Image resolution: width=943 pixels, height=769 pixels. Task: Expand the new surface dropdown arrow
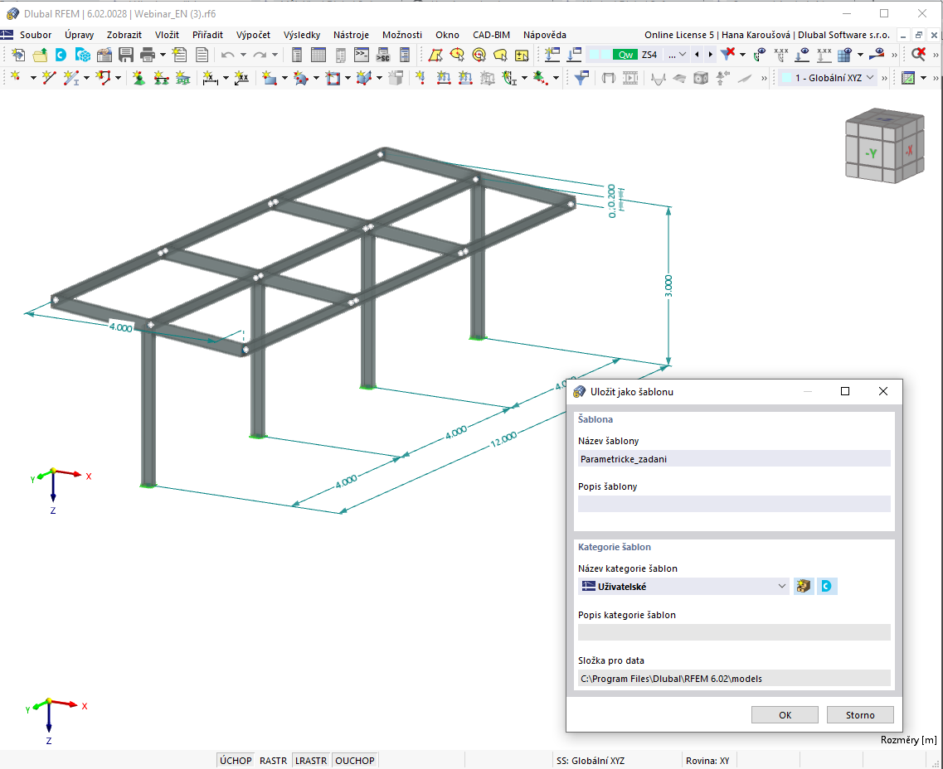click(284, 78)
